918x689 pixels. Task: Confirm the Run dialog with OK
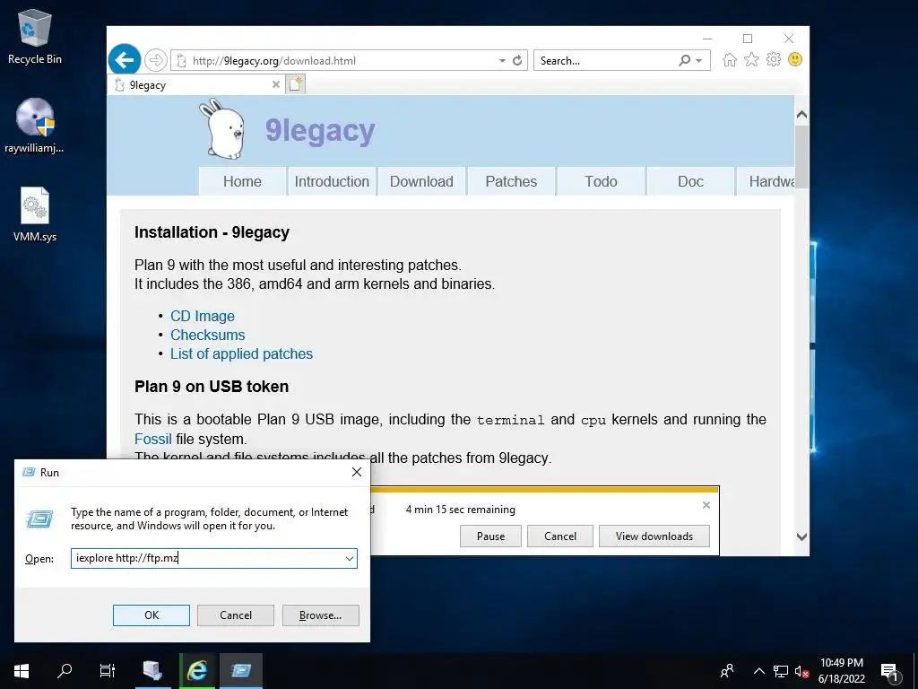(151, 615)
